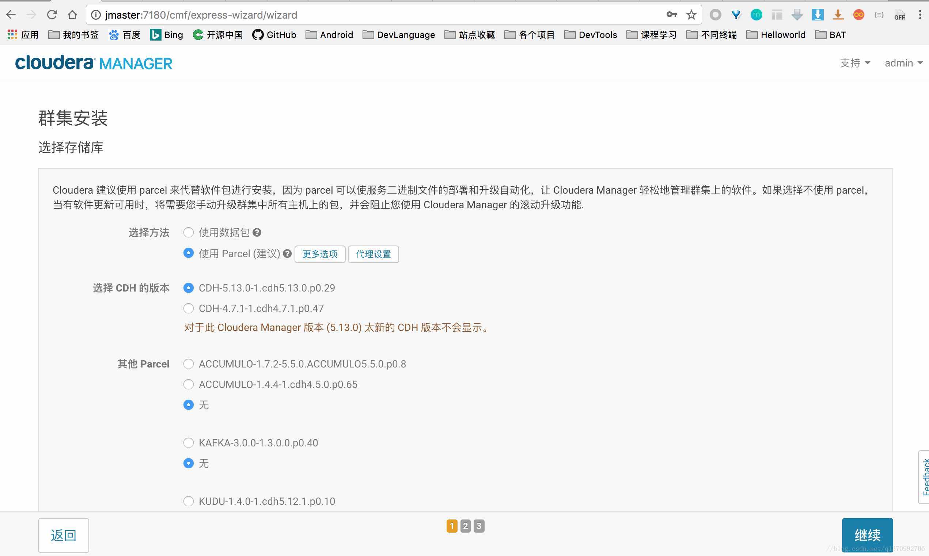Select KAFKA-3.0.0-1.3.0.0.p0.40 parcel
This screenshot has width=929, height=556.
[189, 443]
